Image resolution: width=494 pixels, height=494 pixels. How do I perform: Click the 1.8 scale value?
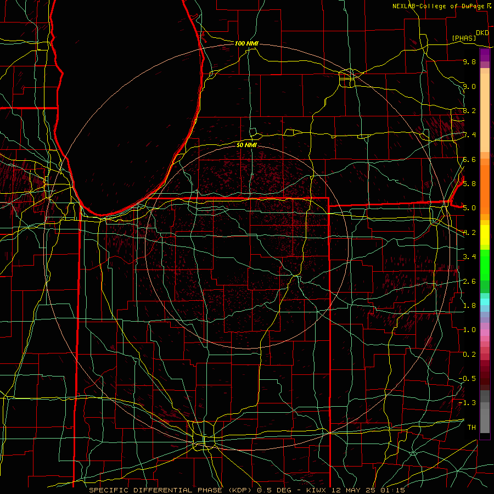[x=469, y=306]
